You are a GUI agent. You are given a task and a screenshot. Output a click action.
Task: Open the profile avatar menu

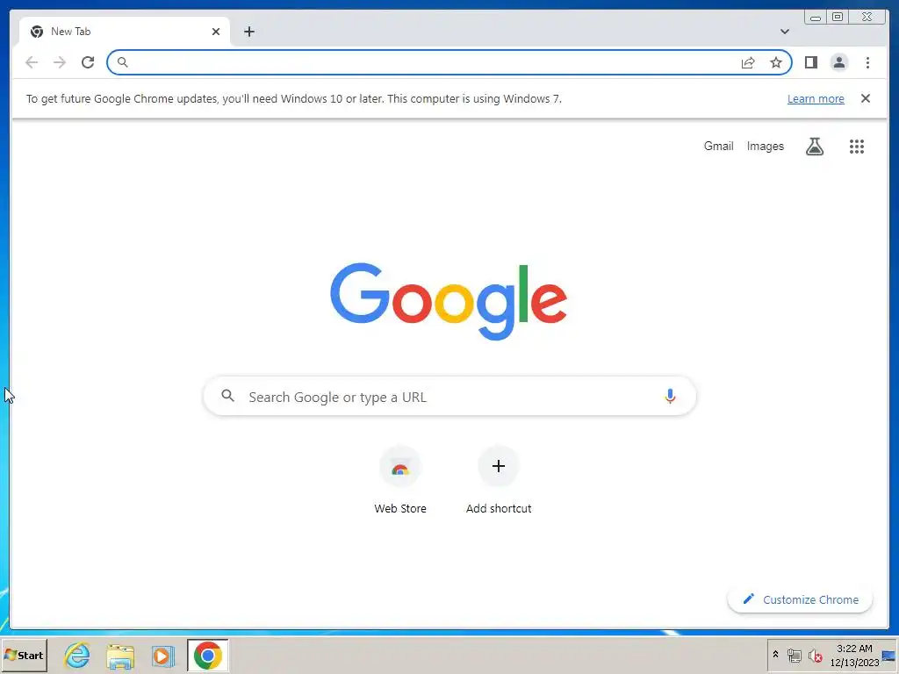[838, 62]
